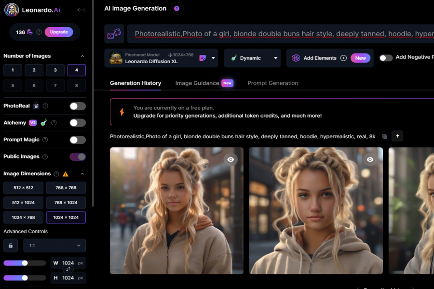Open the Leonardo Diffusion XL model dropdown

pyautogui.click(x=214, y=58)
